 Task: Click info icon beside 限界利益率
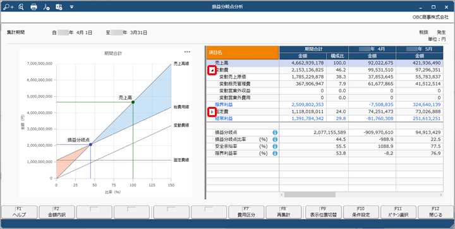click(x=275, y=154)
